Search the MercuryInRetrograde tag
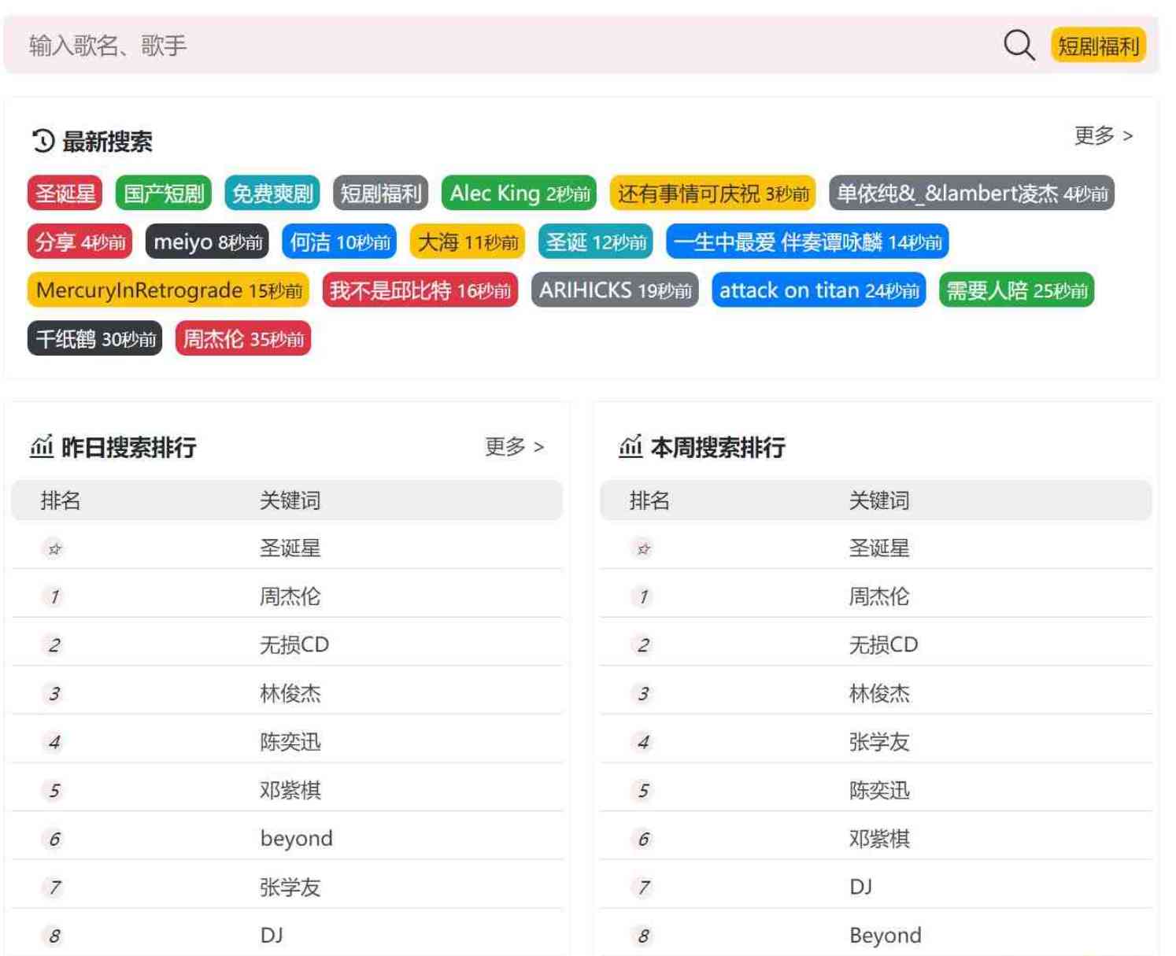Viewport: 1176px width, 956px height. [x=168, y=290]
